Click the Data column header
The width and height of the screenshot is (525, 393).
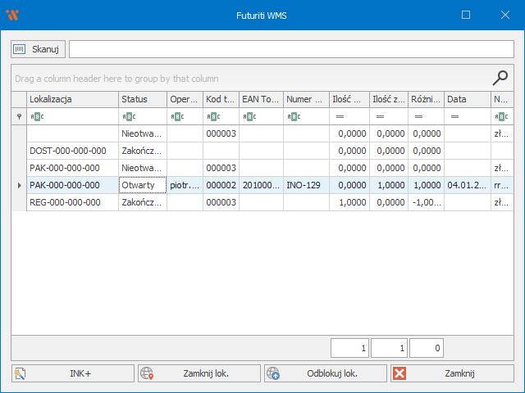pyautogui.click(x=467, y=99)
